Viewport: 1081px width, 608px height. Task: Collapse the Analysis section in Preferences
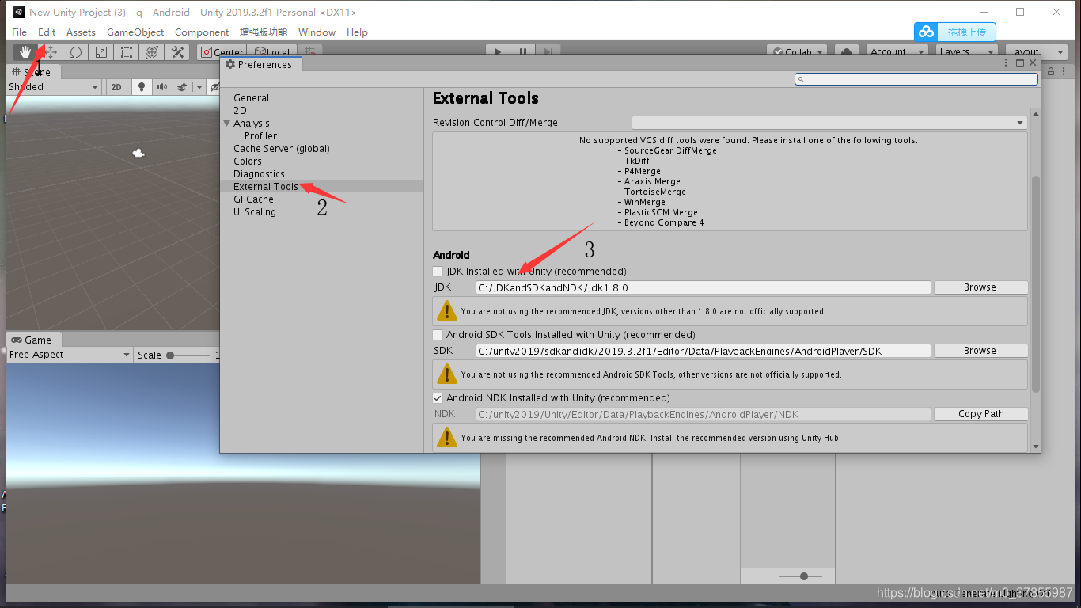pos(227,123)
